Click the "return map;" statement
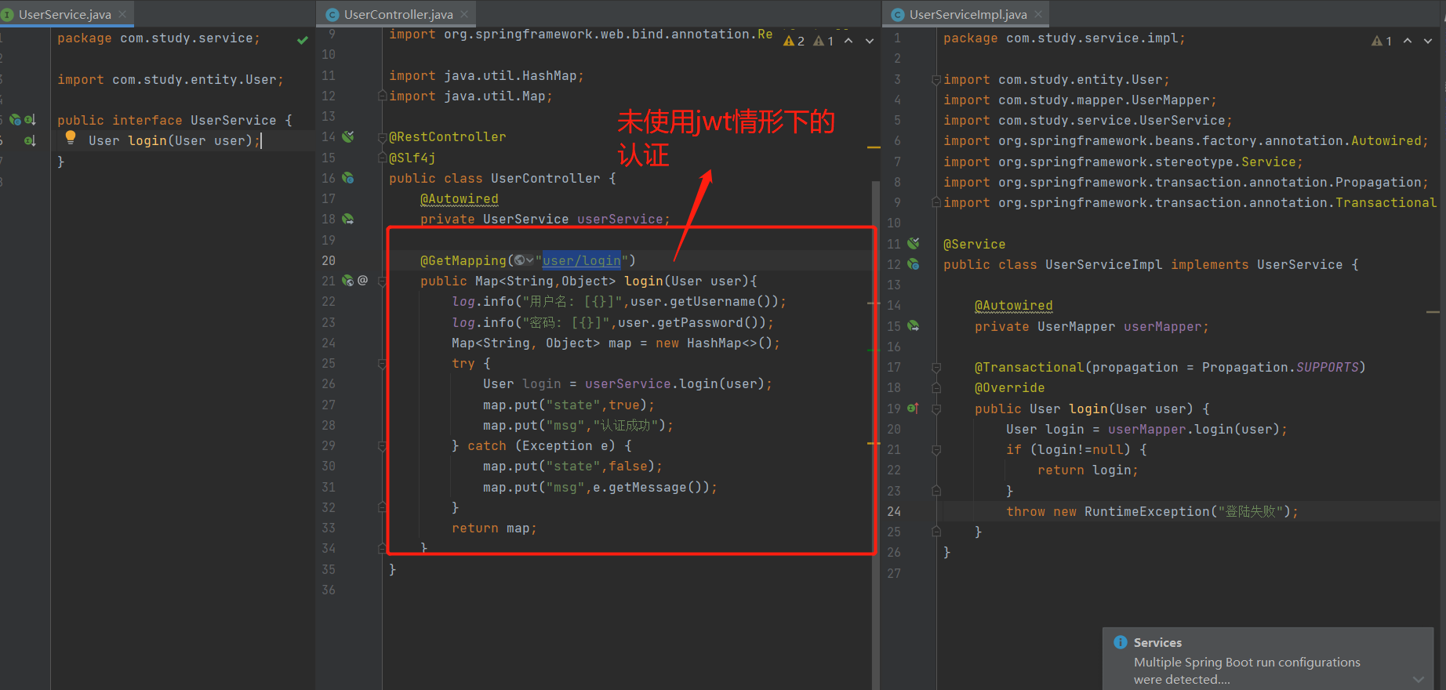 coord(494,528)
